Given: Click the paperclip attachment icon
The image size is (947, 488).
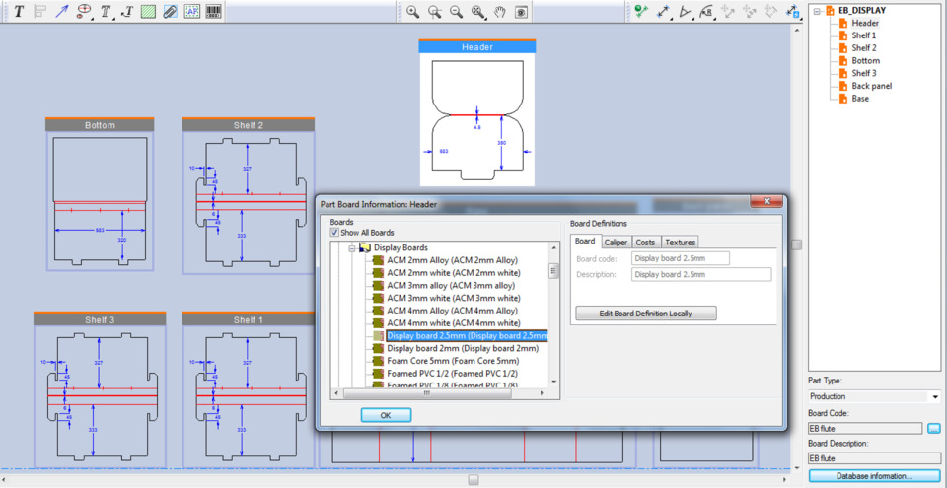Looking at the screenshot, I should point(170,12).
